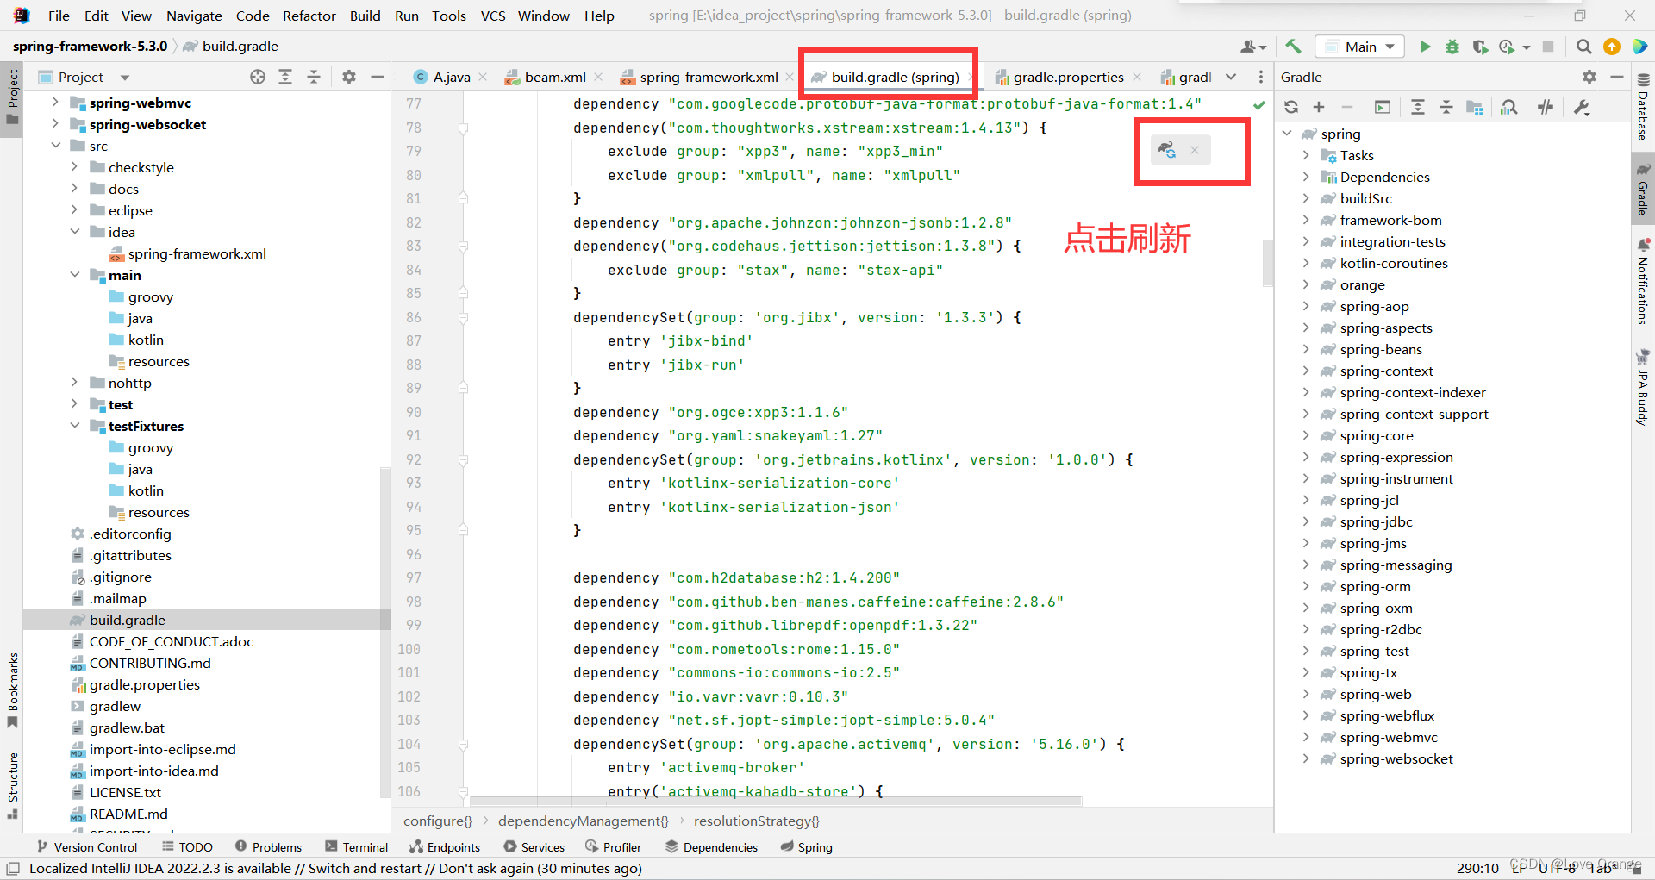Click the floating Load Gradle Changes icon in editor

pos(1167,150)
